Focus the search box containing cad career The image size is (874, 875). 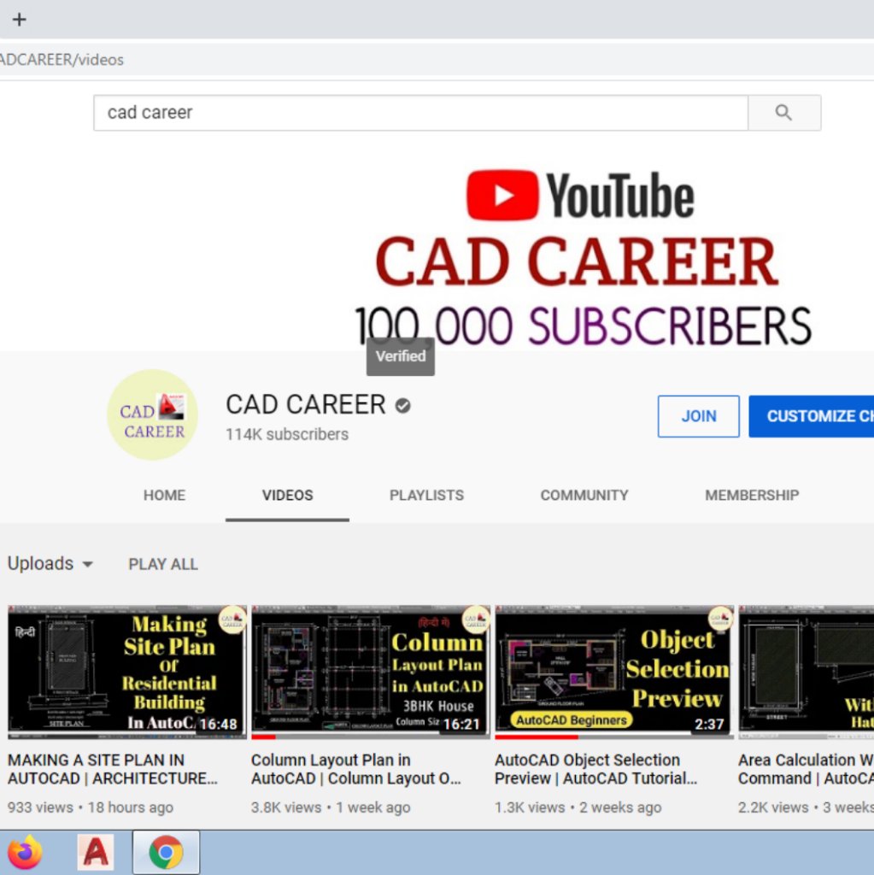click(x=421, y=113)
